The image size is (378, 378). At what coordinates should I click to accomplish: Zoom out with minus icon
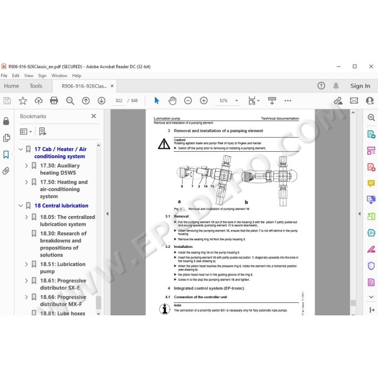point(188,100)
